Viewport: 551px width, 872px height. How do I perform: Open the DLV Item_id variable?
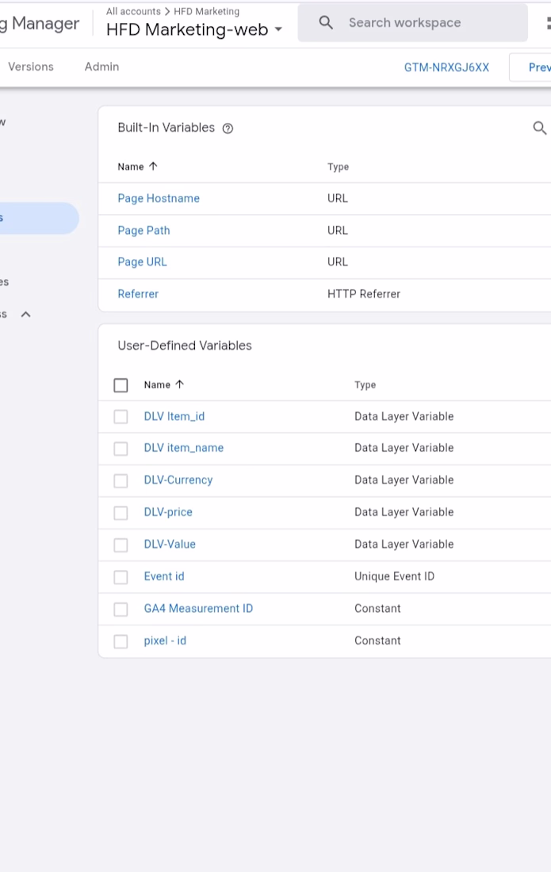(174, 416)
